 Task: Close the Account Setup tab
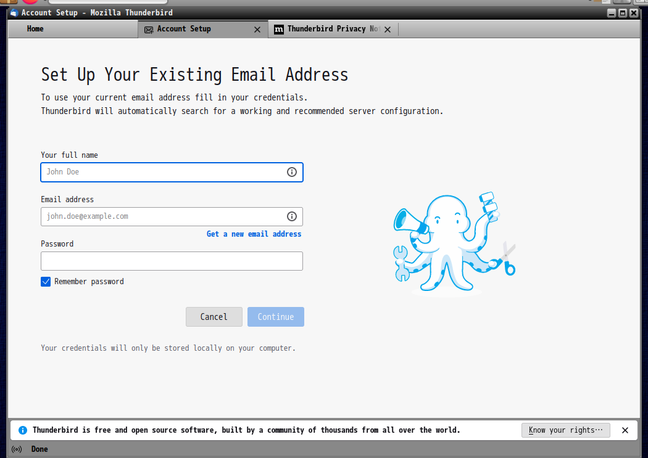[x=257, y=30]
